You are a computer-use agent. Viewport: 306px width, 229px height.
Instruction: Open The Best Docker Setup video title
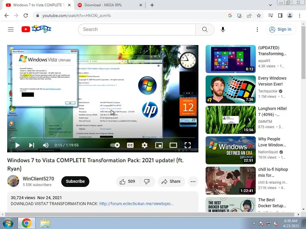pos(272,203)
